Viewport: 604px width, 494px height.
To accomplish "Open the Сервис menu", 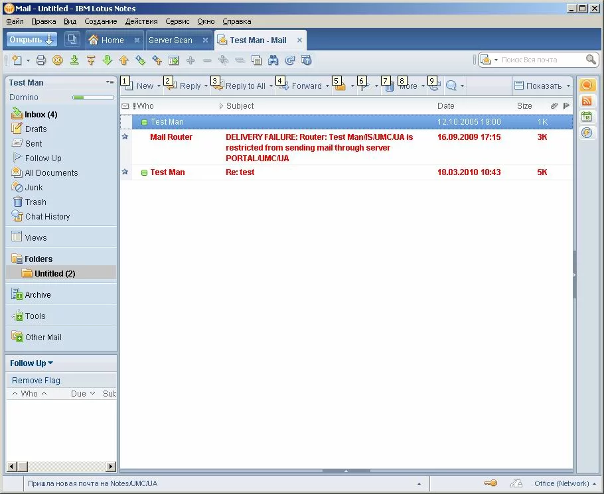I will [x=177, y=21].
